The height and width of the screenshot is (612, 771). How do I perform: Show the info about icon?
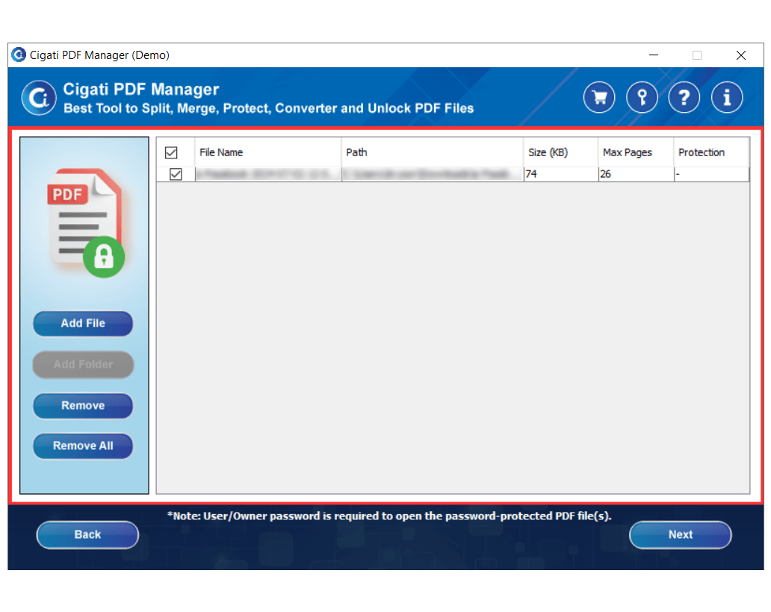point(727,97)
